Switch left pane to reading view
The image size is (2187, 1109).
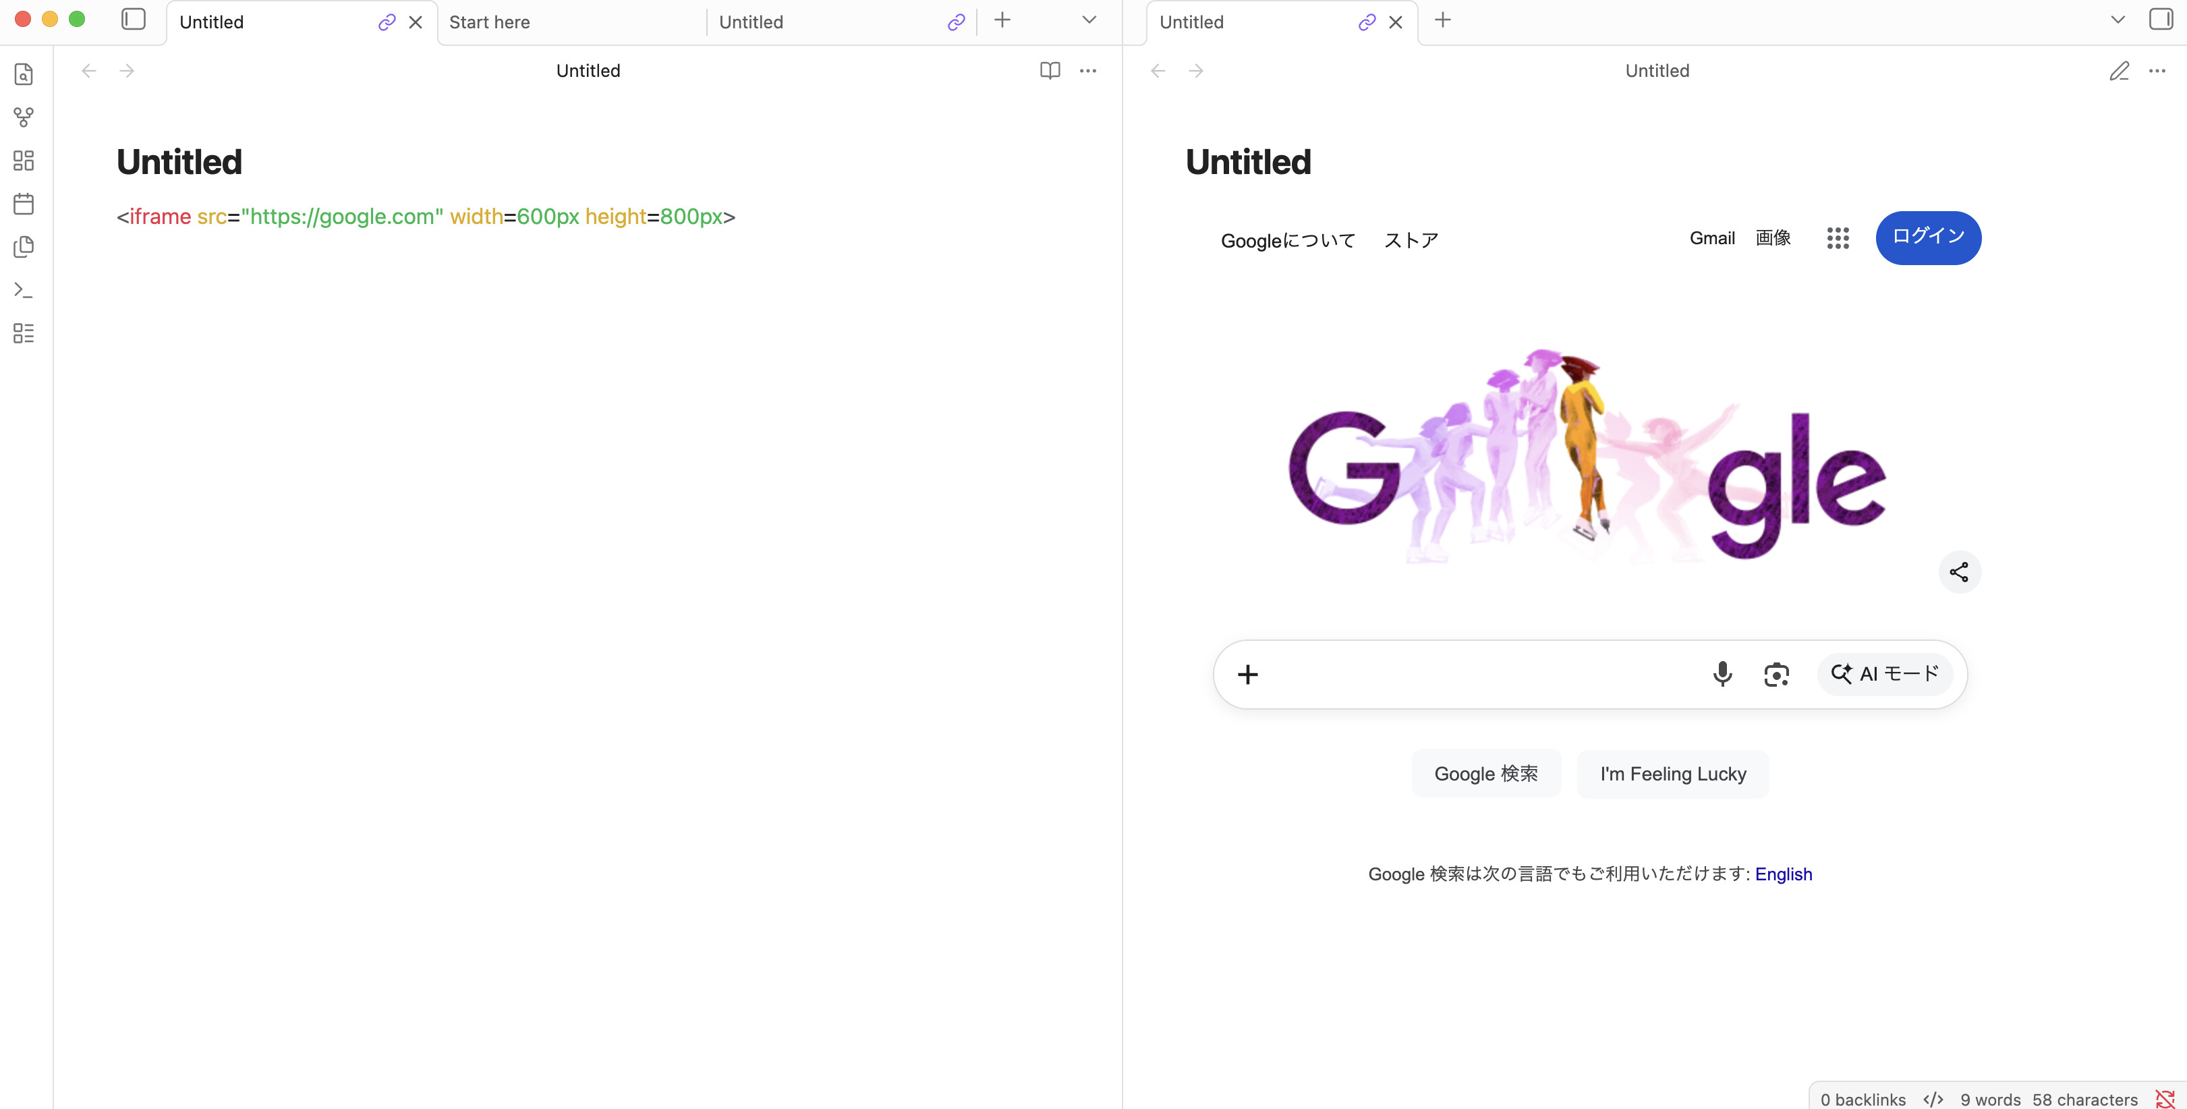point(1050,70)
